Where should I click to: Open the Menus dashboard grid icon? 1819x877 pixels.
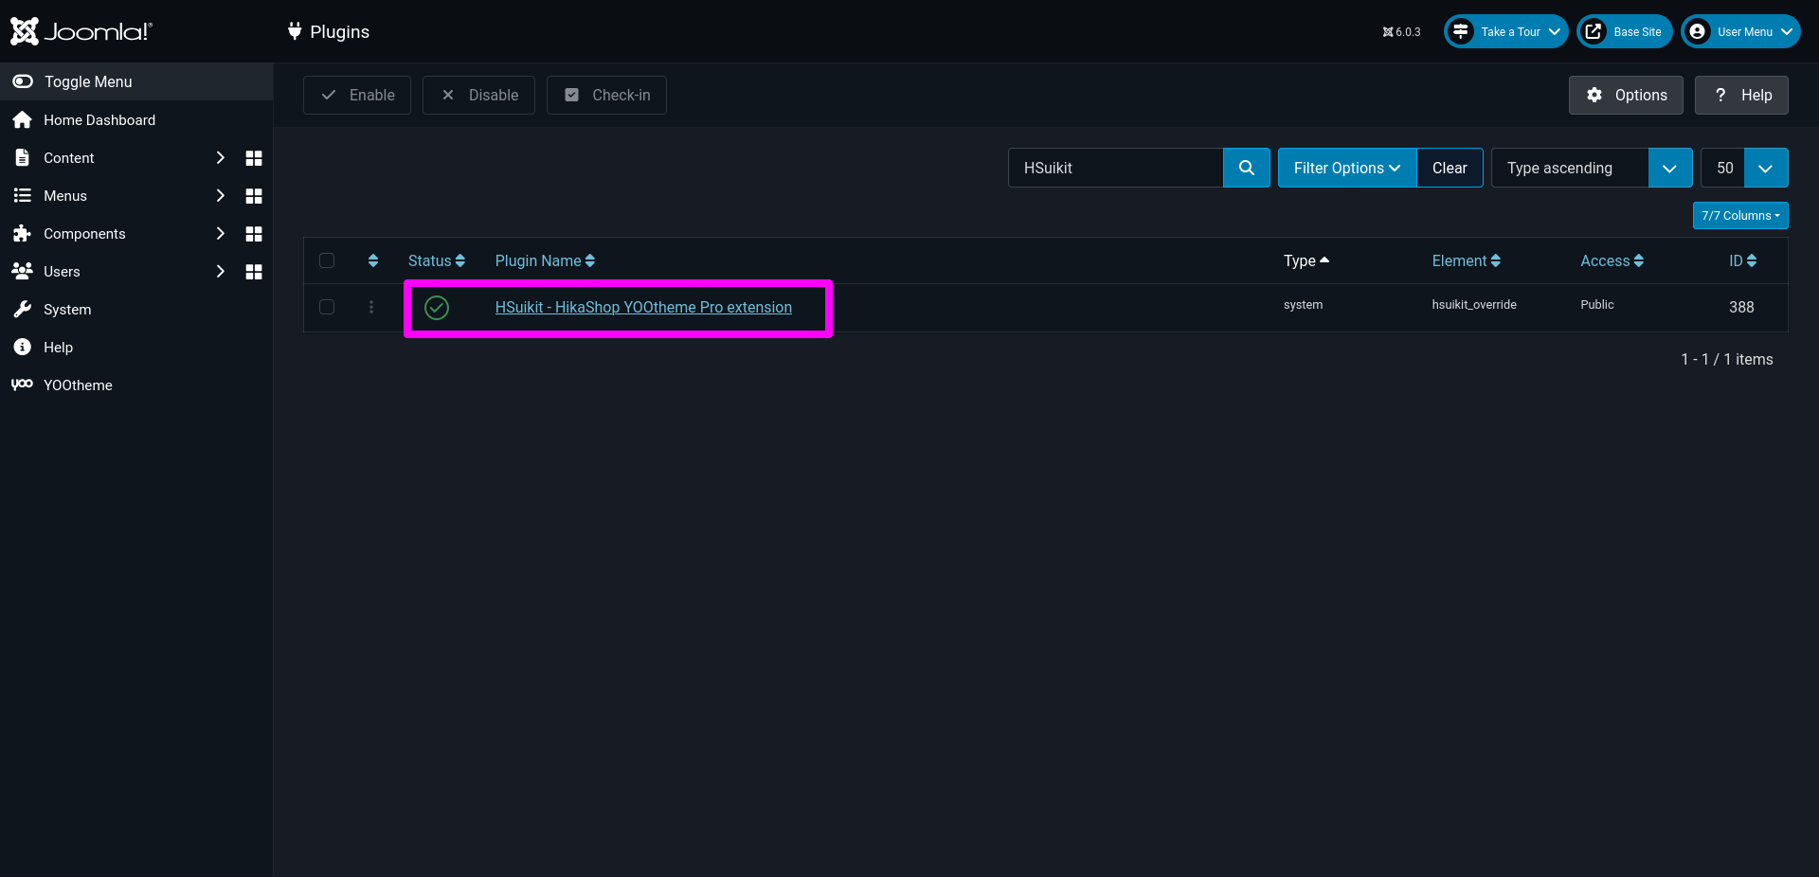(x=253, y=196)
